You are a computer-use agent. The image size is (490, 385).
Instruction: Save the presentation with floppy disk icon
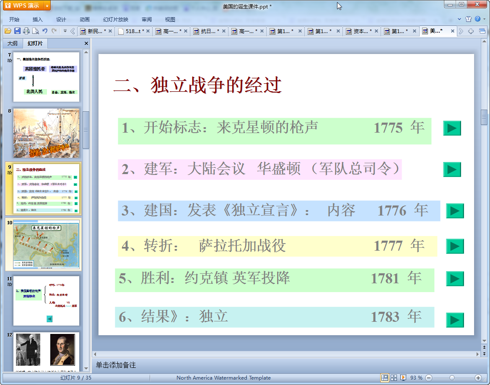click(x=17, y=31)
